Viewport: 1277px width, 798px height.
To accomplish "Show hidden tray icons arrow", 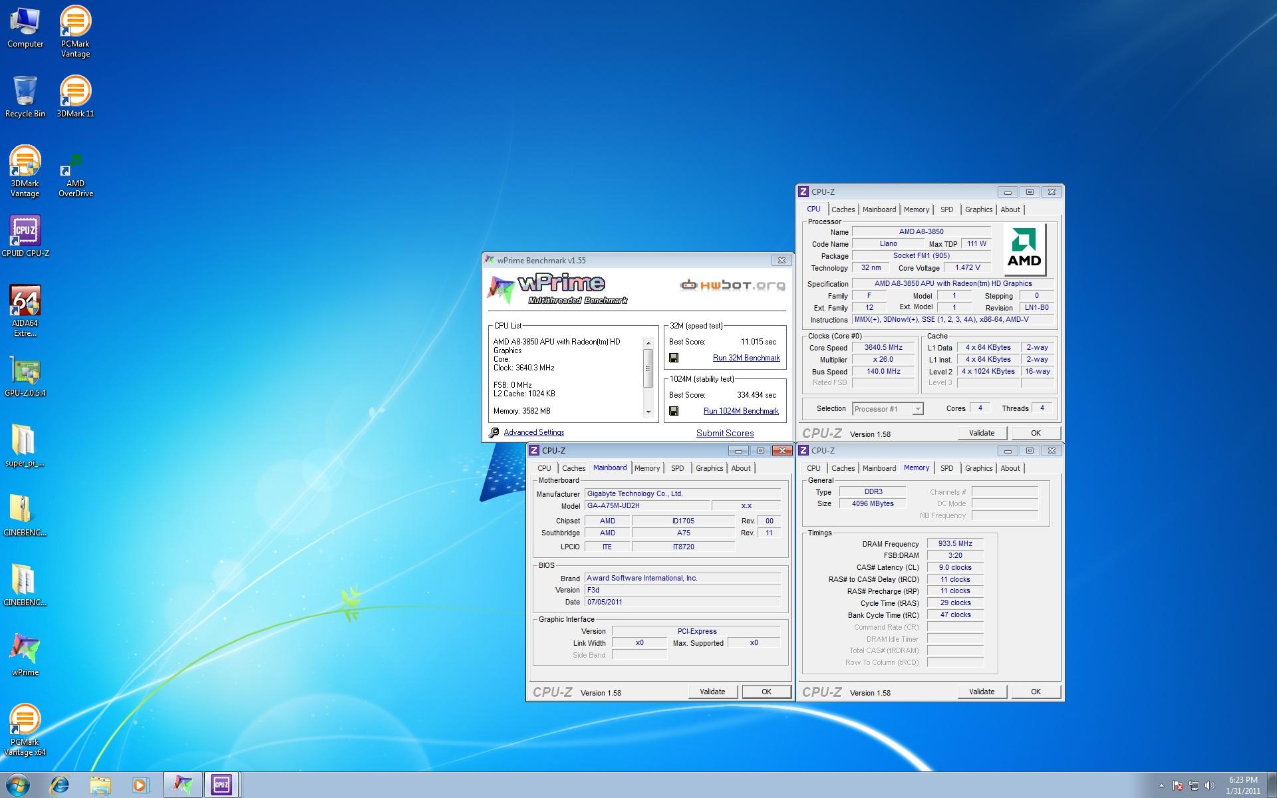I will pos(1162,785).
